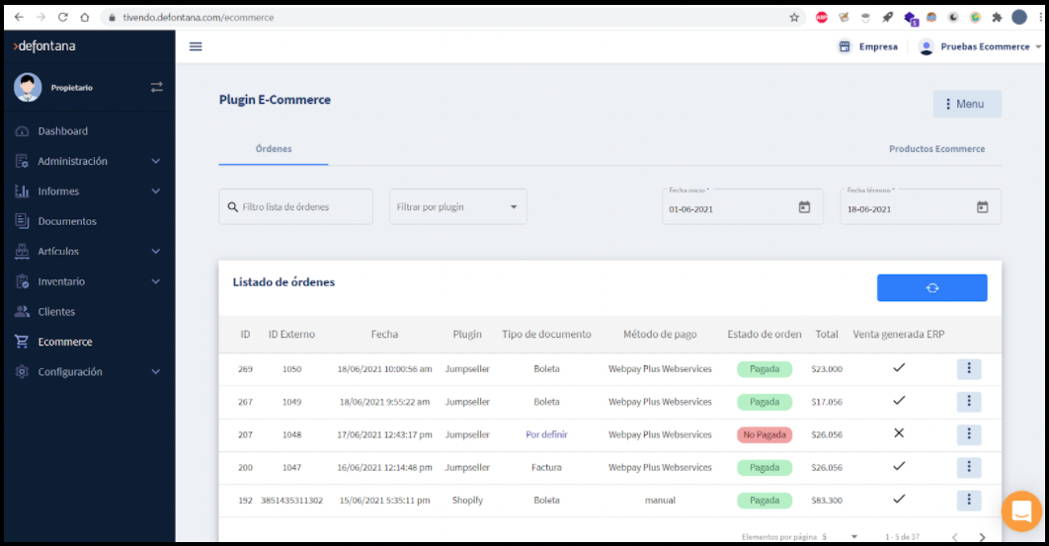1049x546 pixels.
Task: Click the Menu button
Action: (x=966, y=104)
